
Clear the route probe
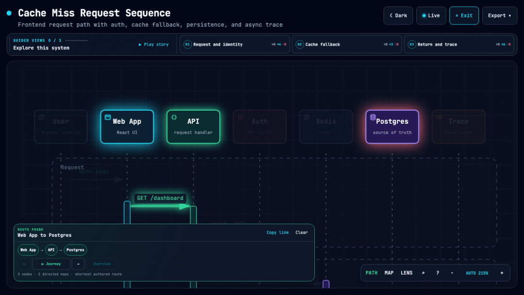pyautogui.click(x=301, y=232)
